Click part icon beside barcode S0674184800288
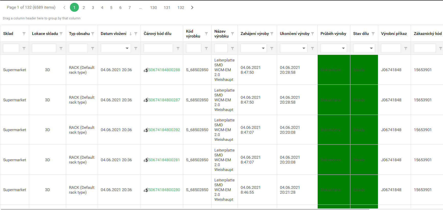The height and width of the screenshot is (210, 443). pos(146,70)
